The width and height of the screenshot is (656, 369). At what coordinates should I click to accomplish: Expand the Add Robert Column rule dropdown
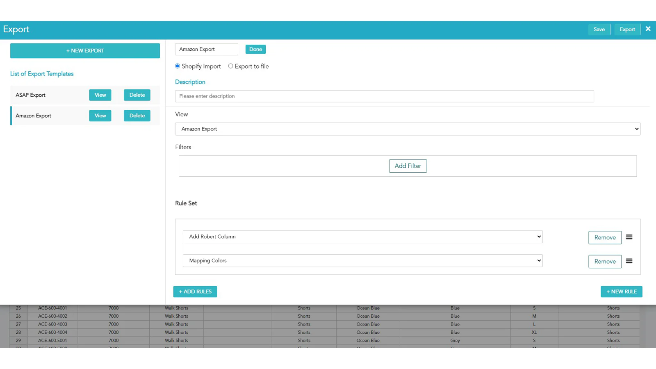pyautogui.click(x=362, y=237)
